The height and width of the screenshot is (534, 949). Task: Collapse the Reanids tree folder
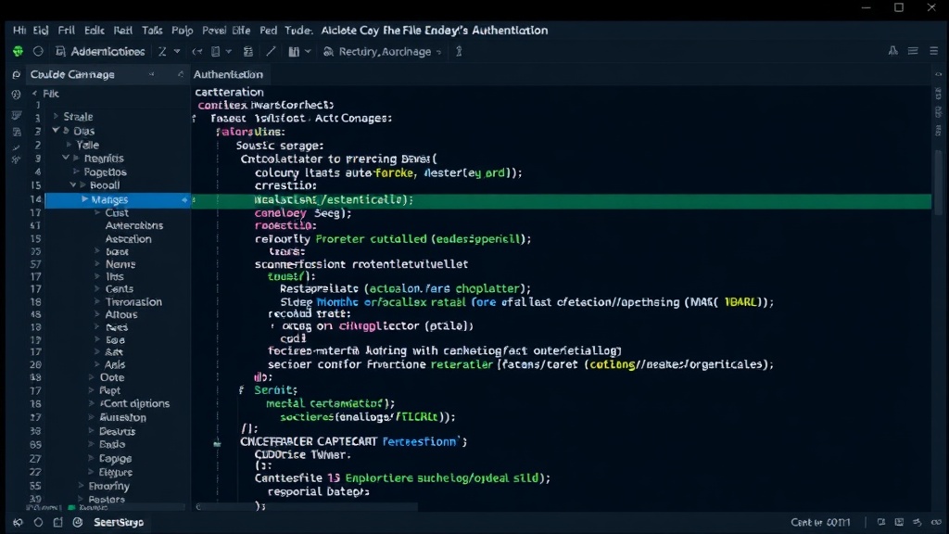(x=66, y=158)
